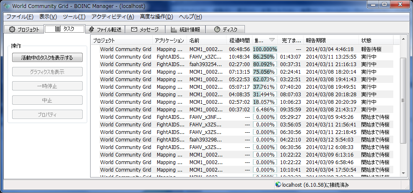Select task name faah393254...
413x193 pixels.
[206, 64]
